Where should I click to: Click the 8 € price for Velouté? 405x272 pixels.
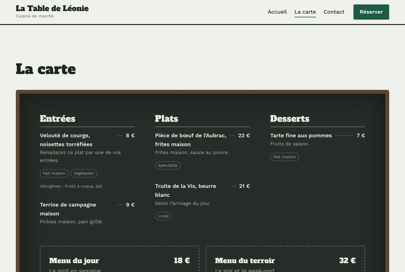tap(130, 136)
